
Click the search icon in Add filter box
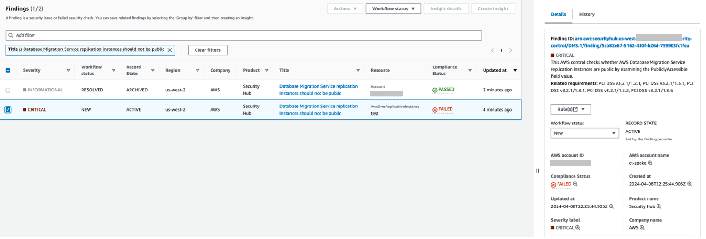11,35
